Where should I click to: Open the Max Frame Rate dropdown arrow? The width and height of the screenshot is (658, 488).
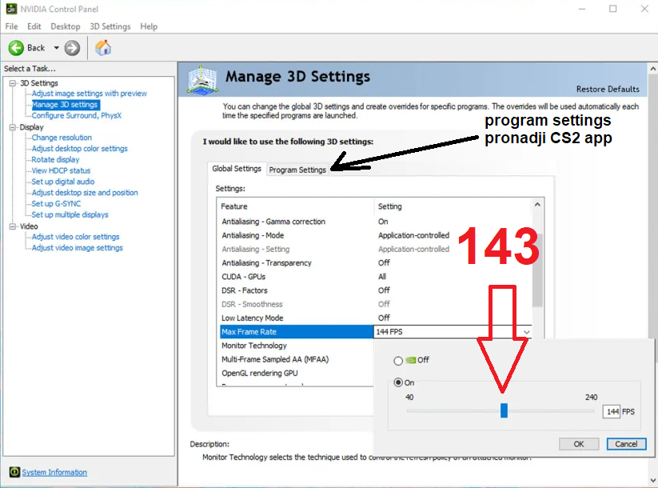click(526, 332)
